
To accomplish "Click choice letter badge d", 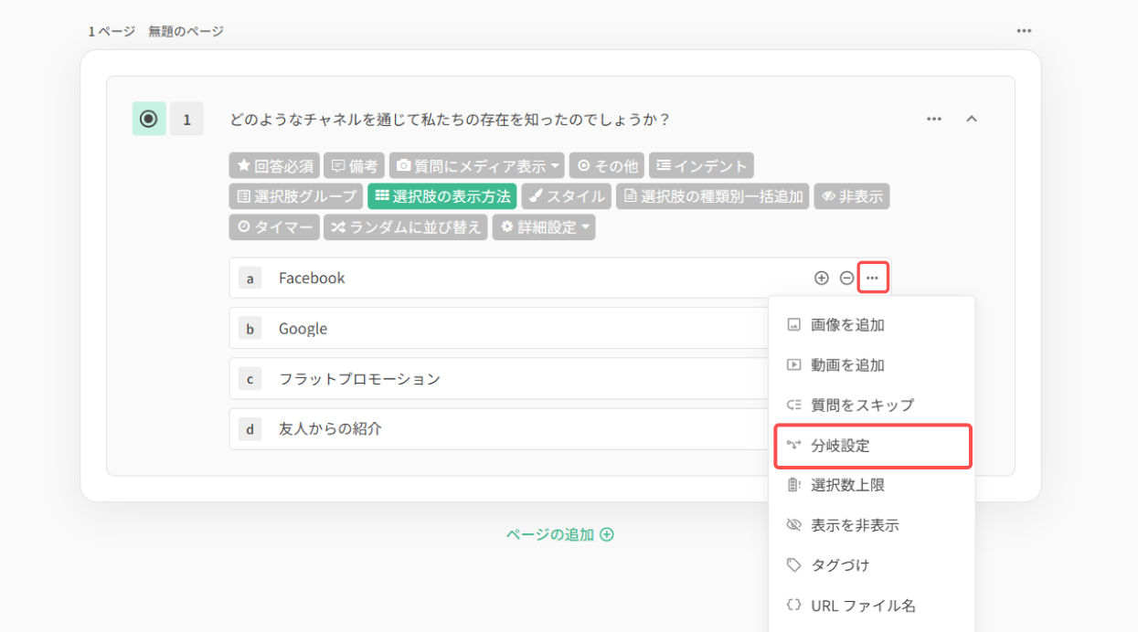I will pos(250,429).
